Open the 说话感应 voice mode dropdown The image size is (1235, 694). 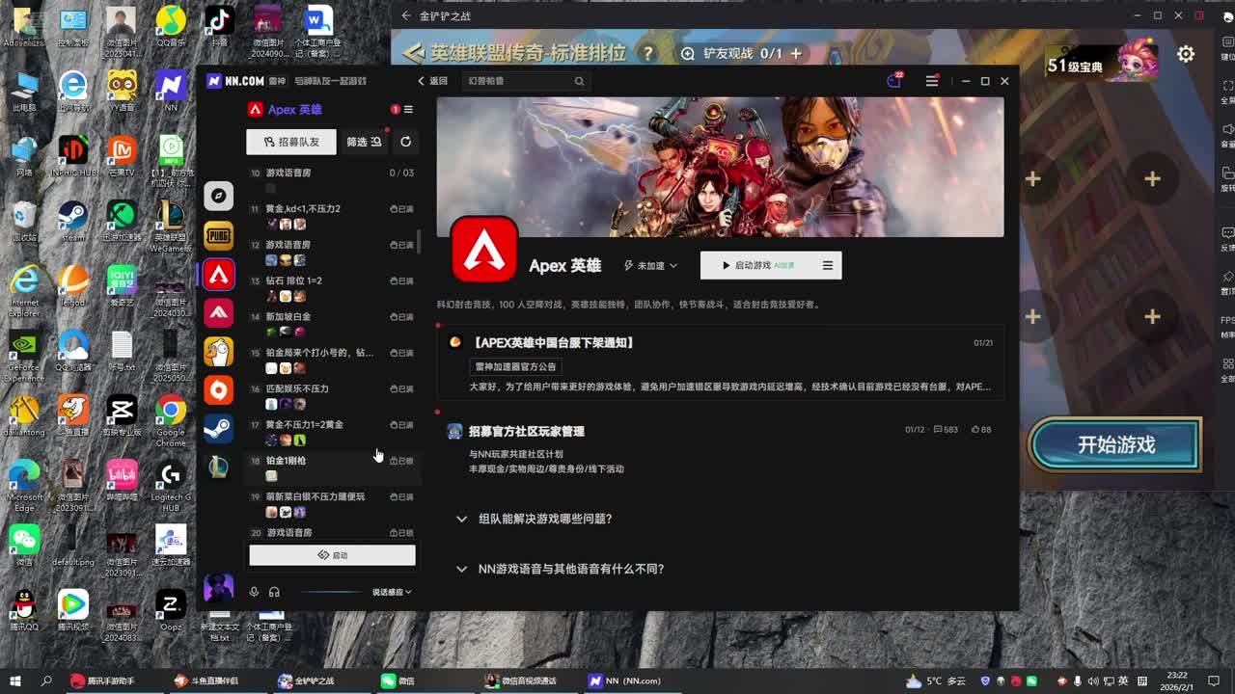392,592
